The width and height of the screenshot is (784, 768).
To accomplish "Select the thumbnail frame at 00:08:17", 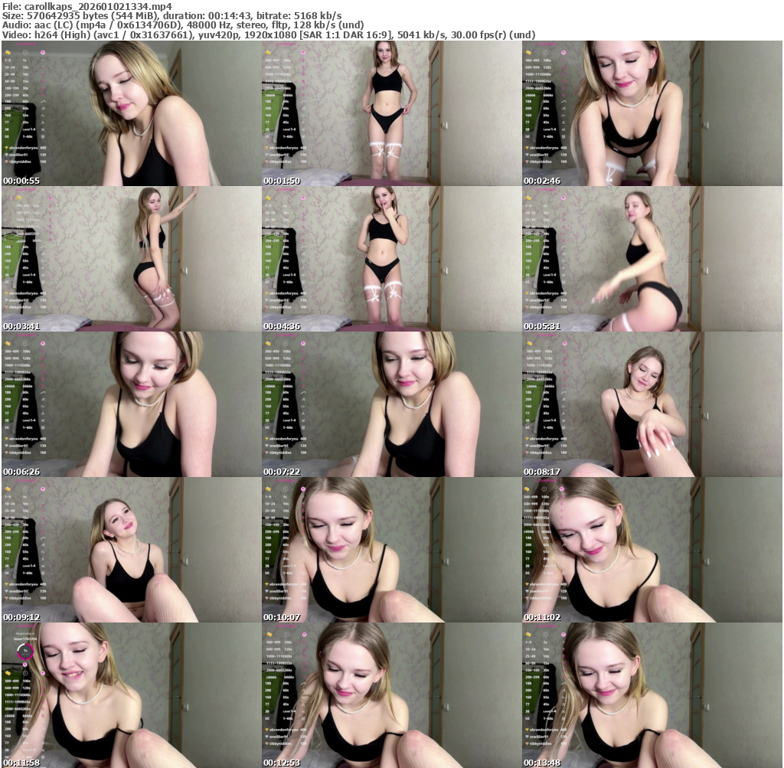I will 652,404.
